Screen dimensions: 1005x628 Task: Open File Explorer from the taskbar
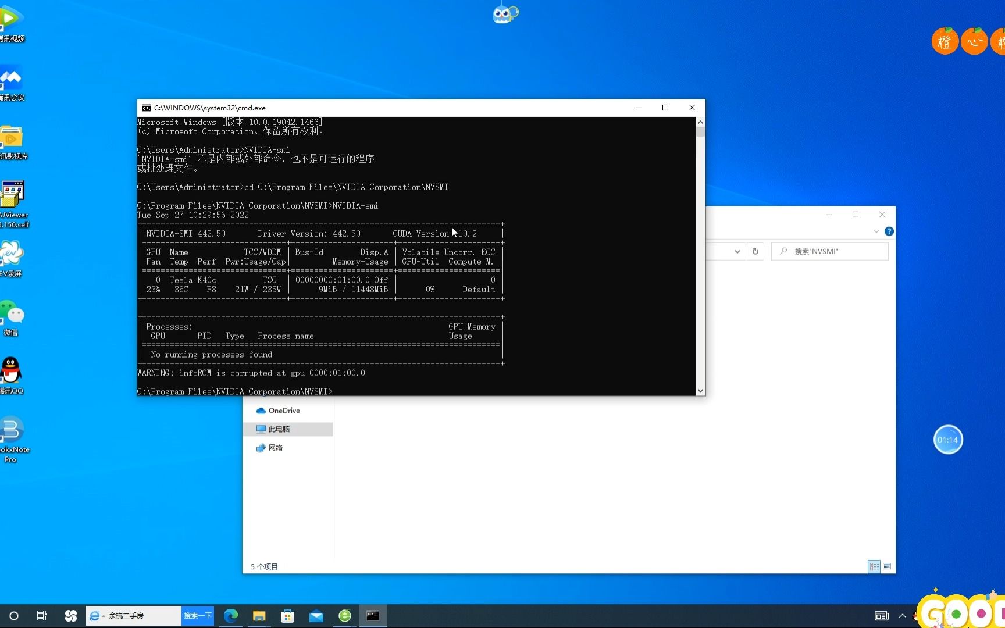pos(259,616)
